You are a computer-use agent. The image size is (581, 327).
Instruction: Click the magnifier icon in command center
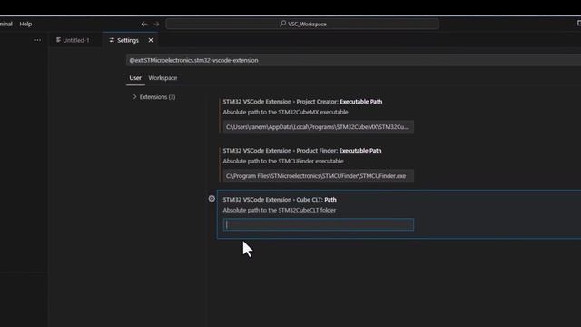click(x=282, y=24)
